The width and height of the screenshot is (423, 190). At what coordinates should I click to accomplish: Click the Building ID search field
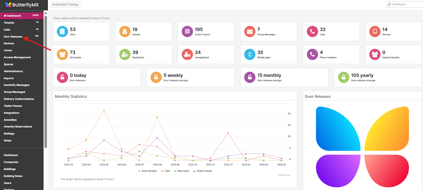coord(406,4)
